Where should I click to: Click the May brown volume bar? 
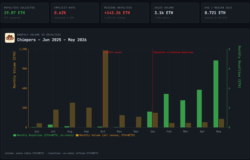(221, 123)
